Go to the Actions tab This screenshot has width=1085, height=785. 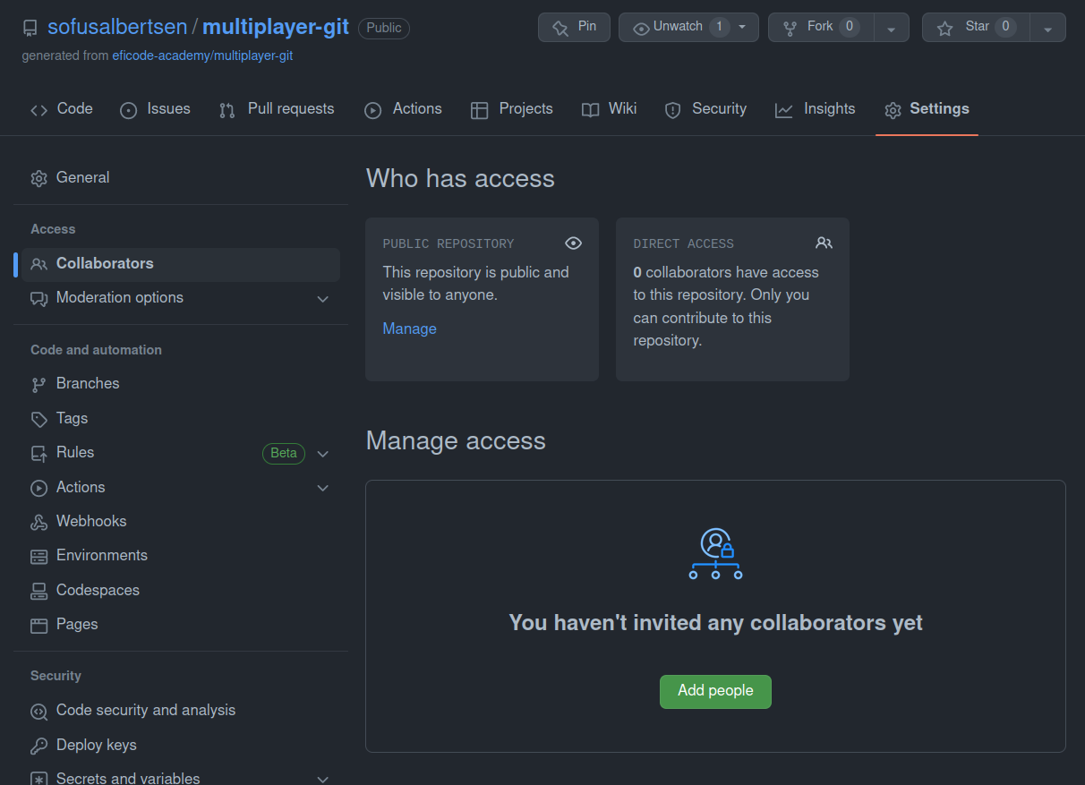click(x=403, y=109)
